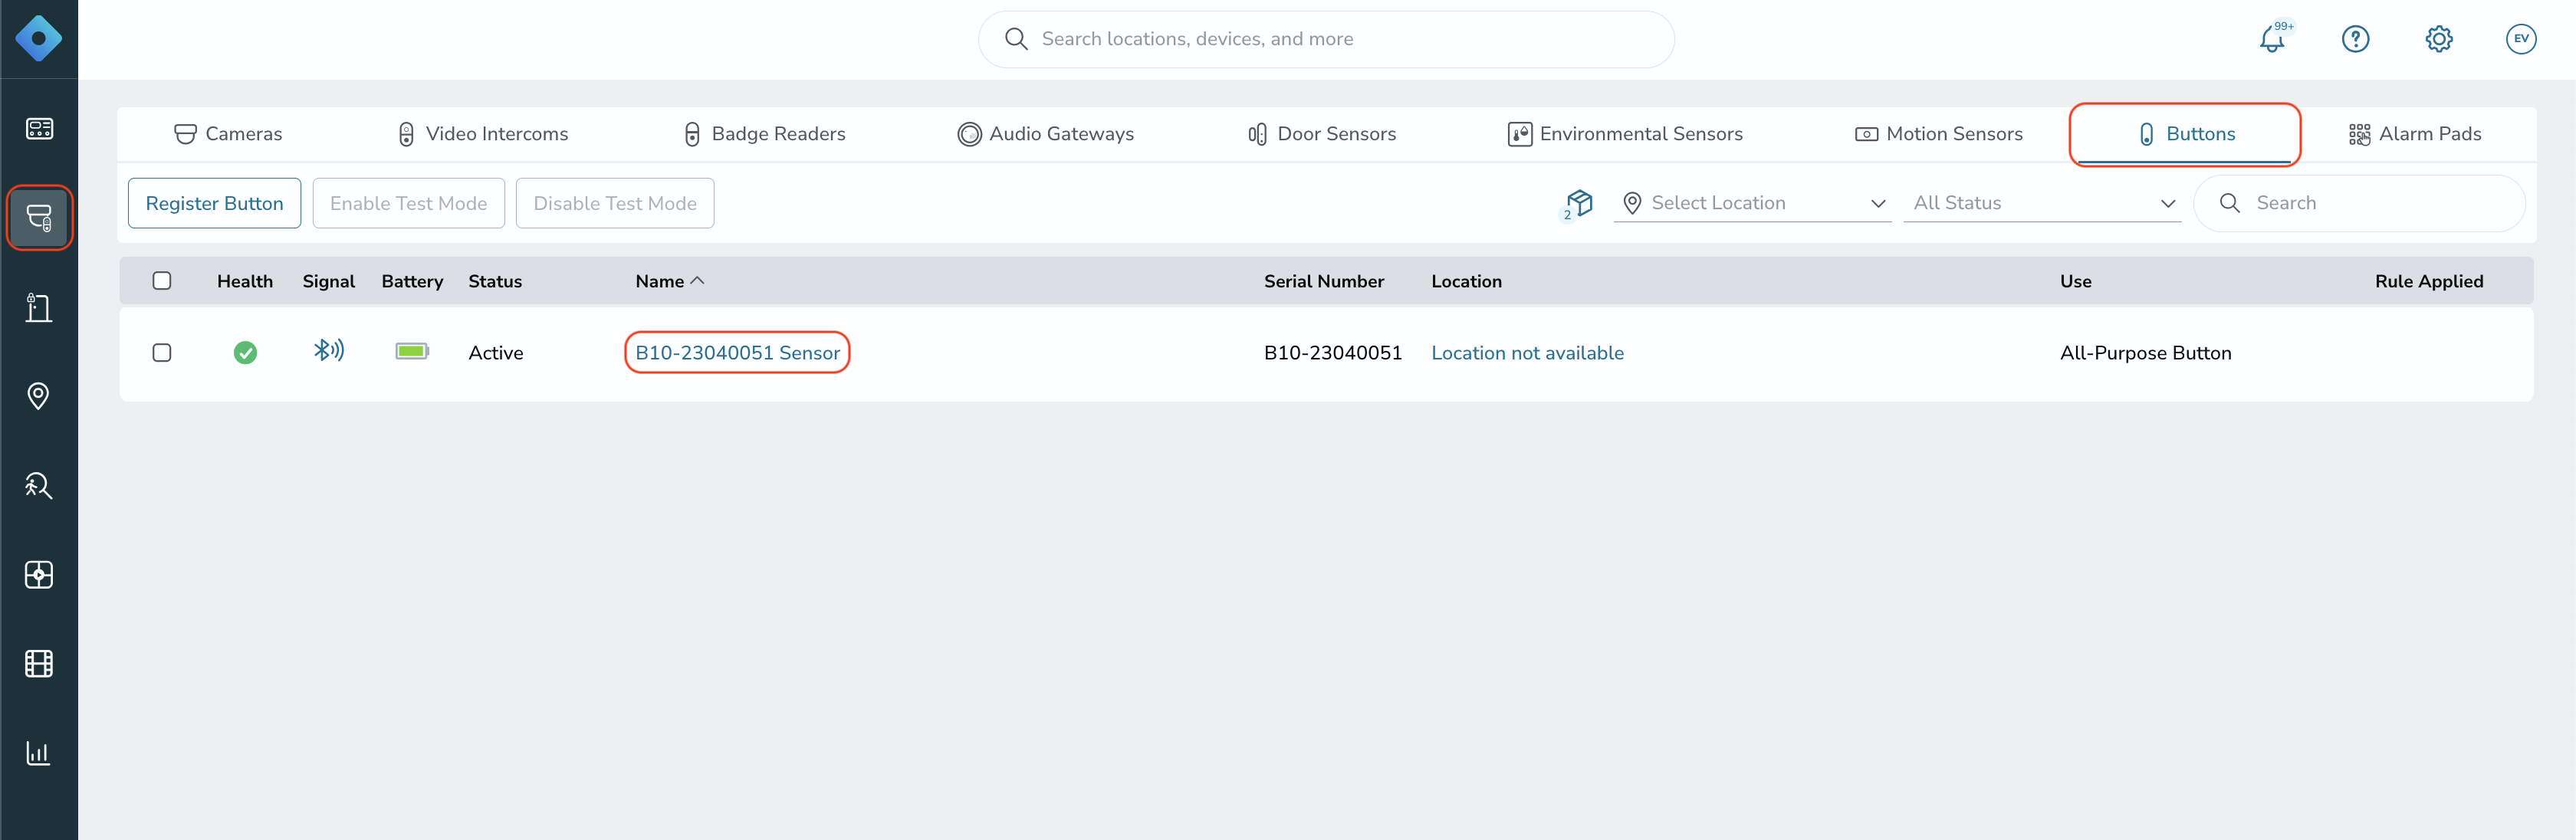The image size is (2576, 840).
Task: Open the analytics bar chart sidebar icon
Action: [38, 752]
